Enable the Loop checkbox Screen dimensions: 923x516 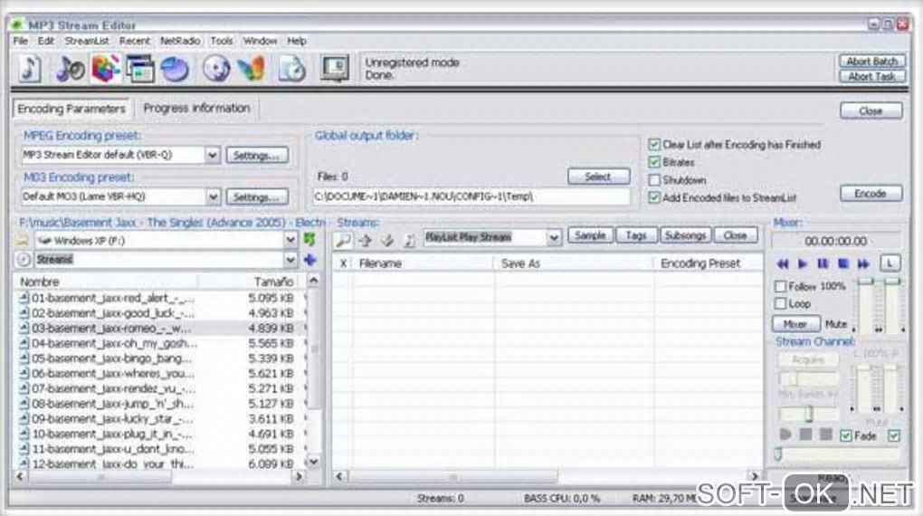pos(781,304)
